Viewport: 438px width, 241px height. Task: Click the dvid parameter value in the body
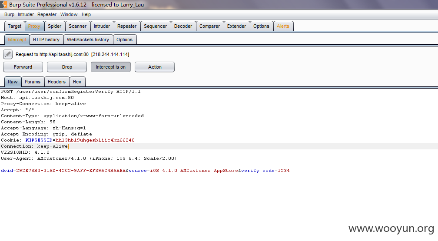(x=71, y=171)
